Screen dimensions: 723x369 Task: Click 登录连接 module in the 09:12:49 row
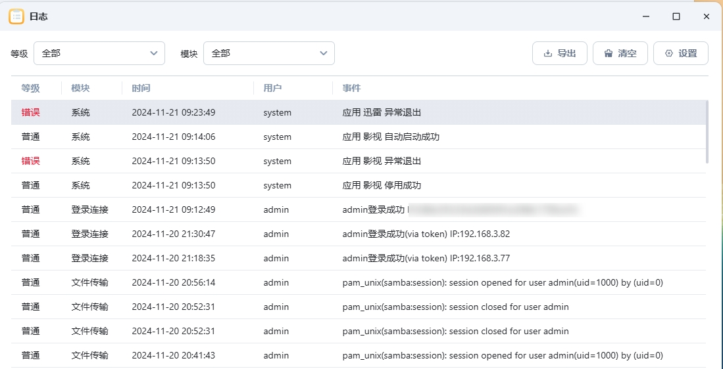[x=90, y=209]
